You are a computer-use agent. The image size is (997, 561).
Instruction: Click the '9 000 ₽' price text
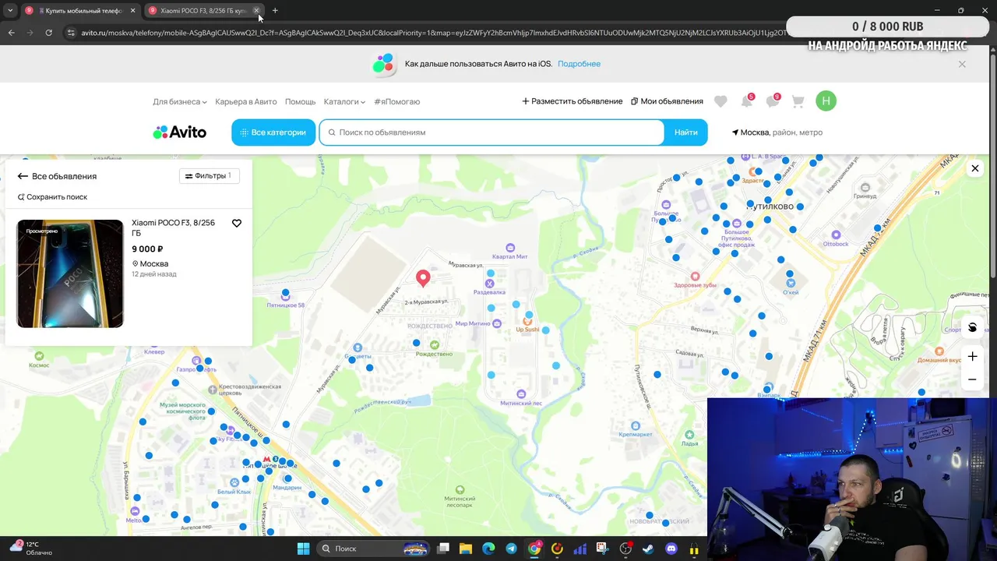pyautogui.click(x=147, y=249)
